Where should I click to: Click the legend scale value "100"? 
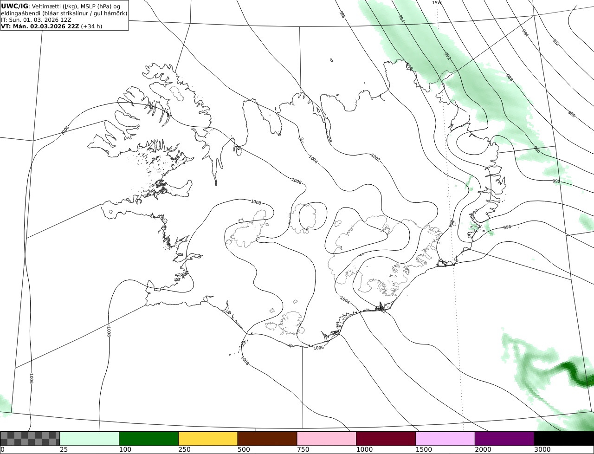125,449
